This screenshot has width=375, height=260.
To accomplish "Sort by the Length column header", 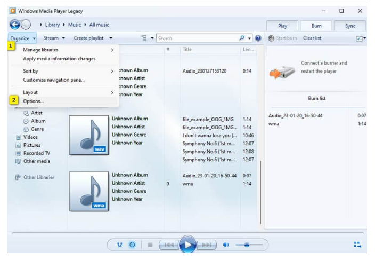I will coord(248,49).
